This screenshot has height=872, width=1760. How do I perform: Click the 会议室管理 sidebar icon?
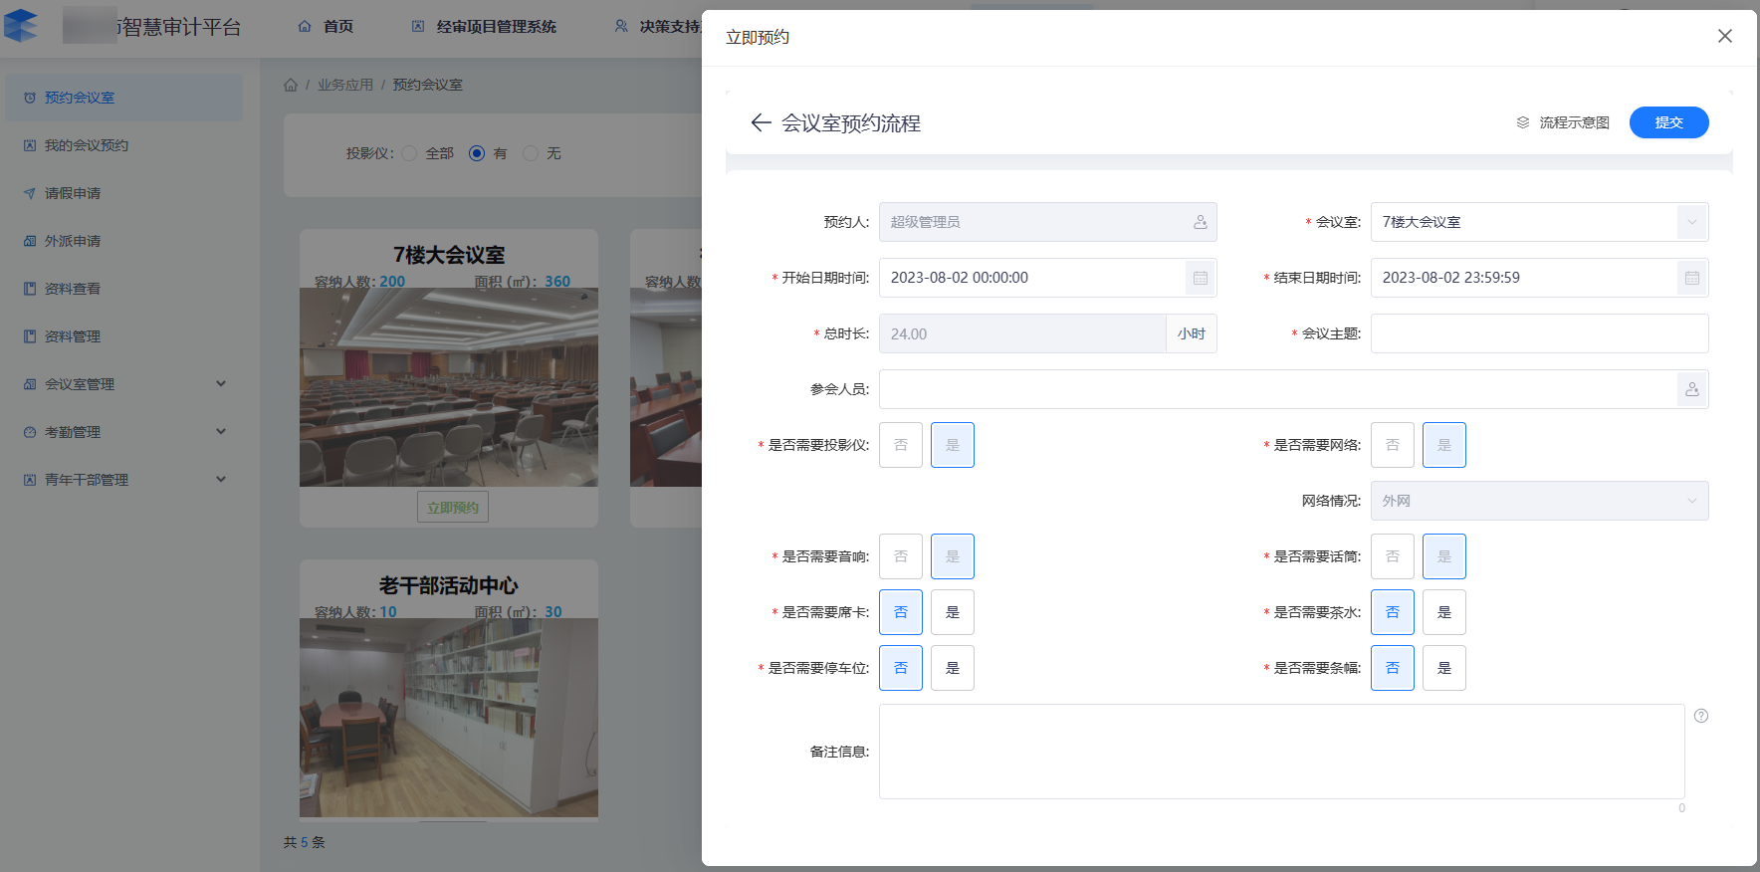(x=30, y=384)
